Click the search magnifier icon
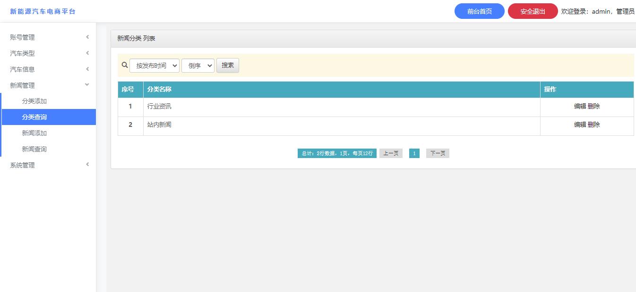This screenshot has width=636, height=292. tap(125, 65)
